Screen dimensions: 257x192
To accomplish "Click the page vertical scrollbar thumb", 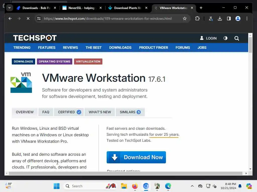I will [250, 45].
